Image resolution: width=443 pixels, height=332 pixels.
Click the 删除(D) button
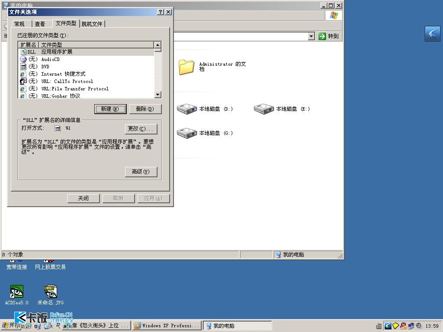[x=145, y=109]
